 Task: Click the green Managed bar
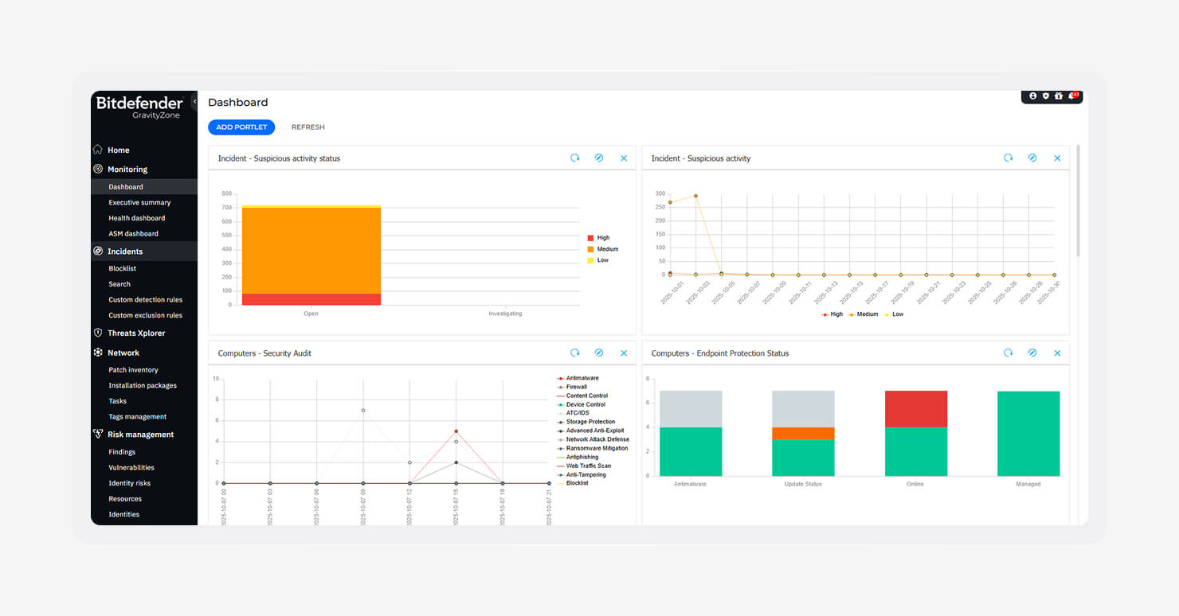pos(1028,433)
